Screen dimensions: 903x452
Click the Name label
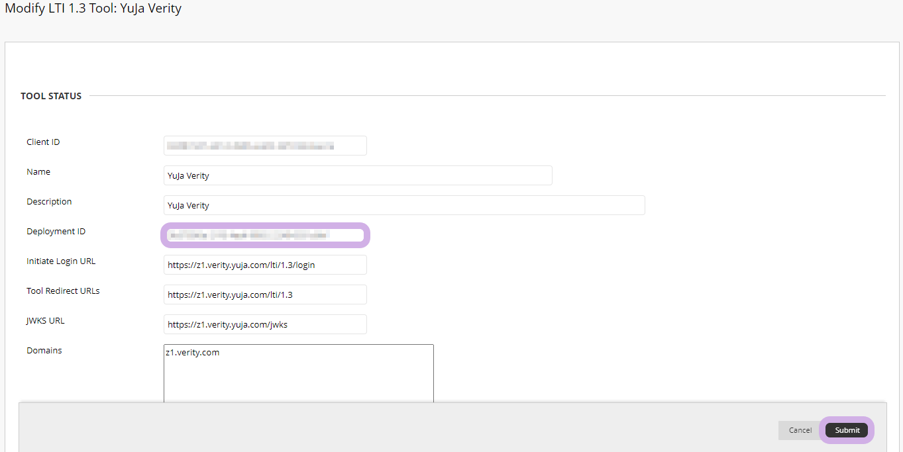[38, 172]
